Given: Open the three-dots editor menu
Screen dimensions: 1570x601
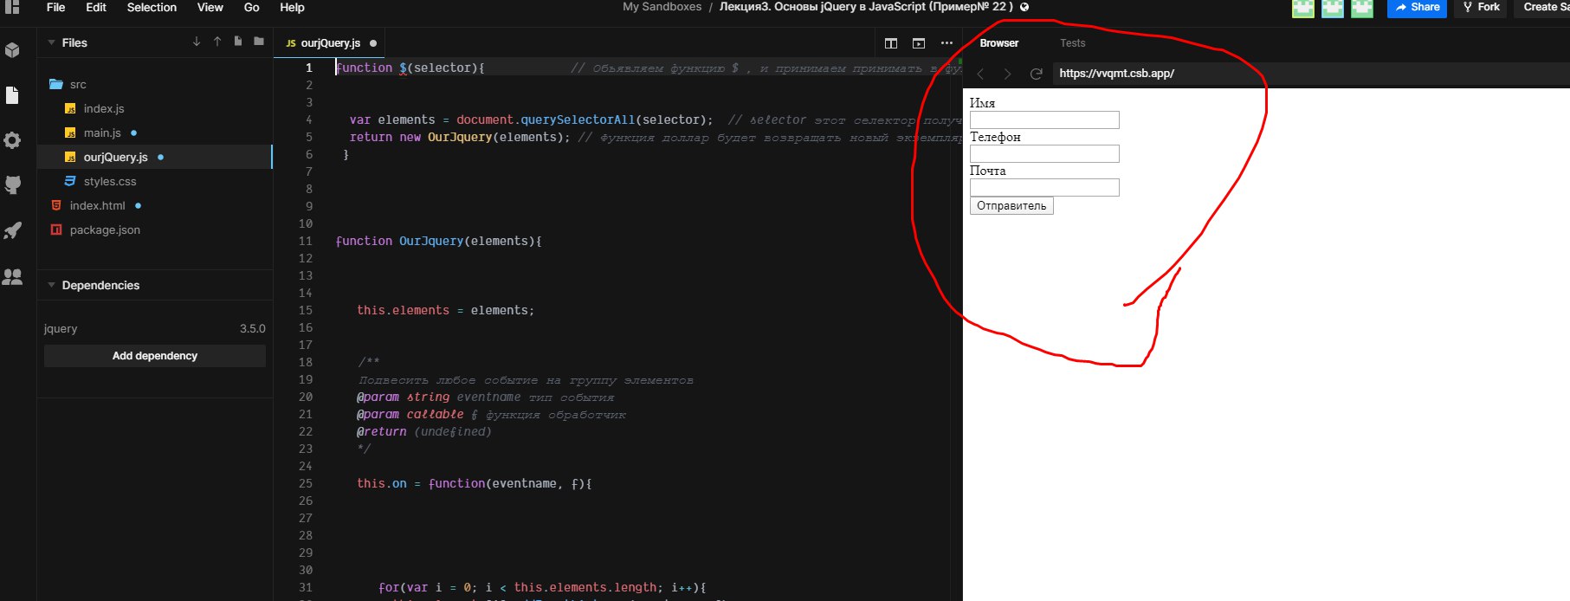Looking at the screenshot, I should (947, 43).
